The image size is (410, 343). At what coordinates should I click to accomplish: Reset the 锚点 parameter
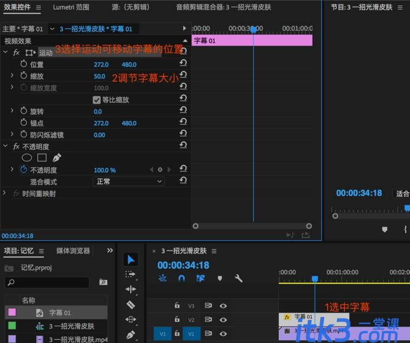[183, 121]
